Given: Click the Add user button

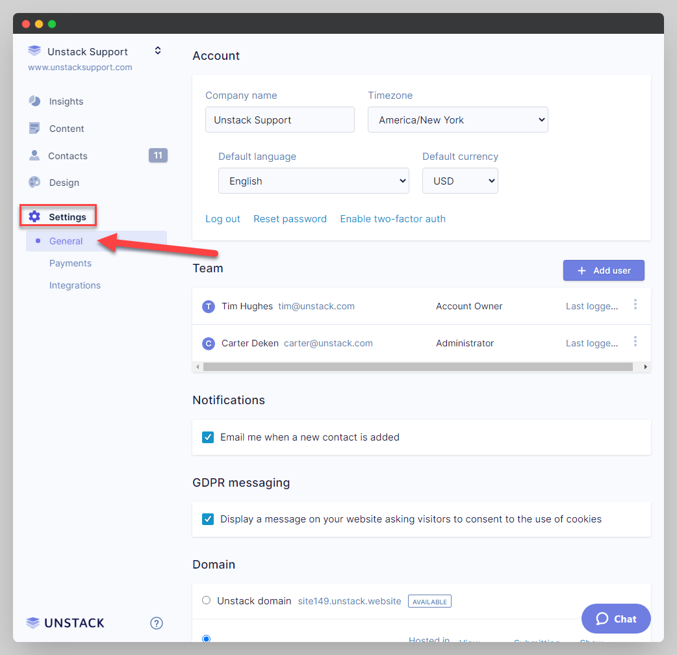Looking at the screenshot, I should click(604, 270).
